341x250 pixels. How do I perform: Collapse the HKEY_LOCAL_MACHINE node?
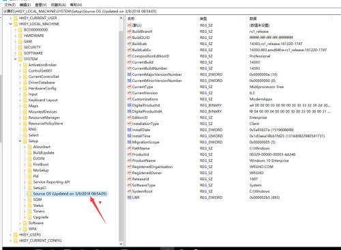[10, 24]
